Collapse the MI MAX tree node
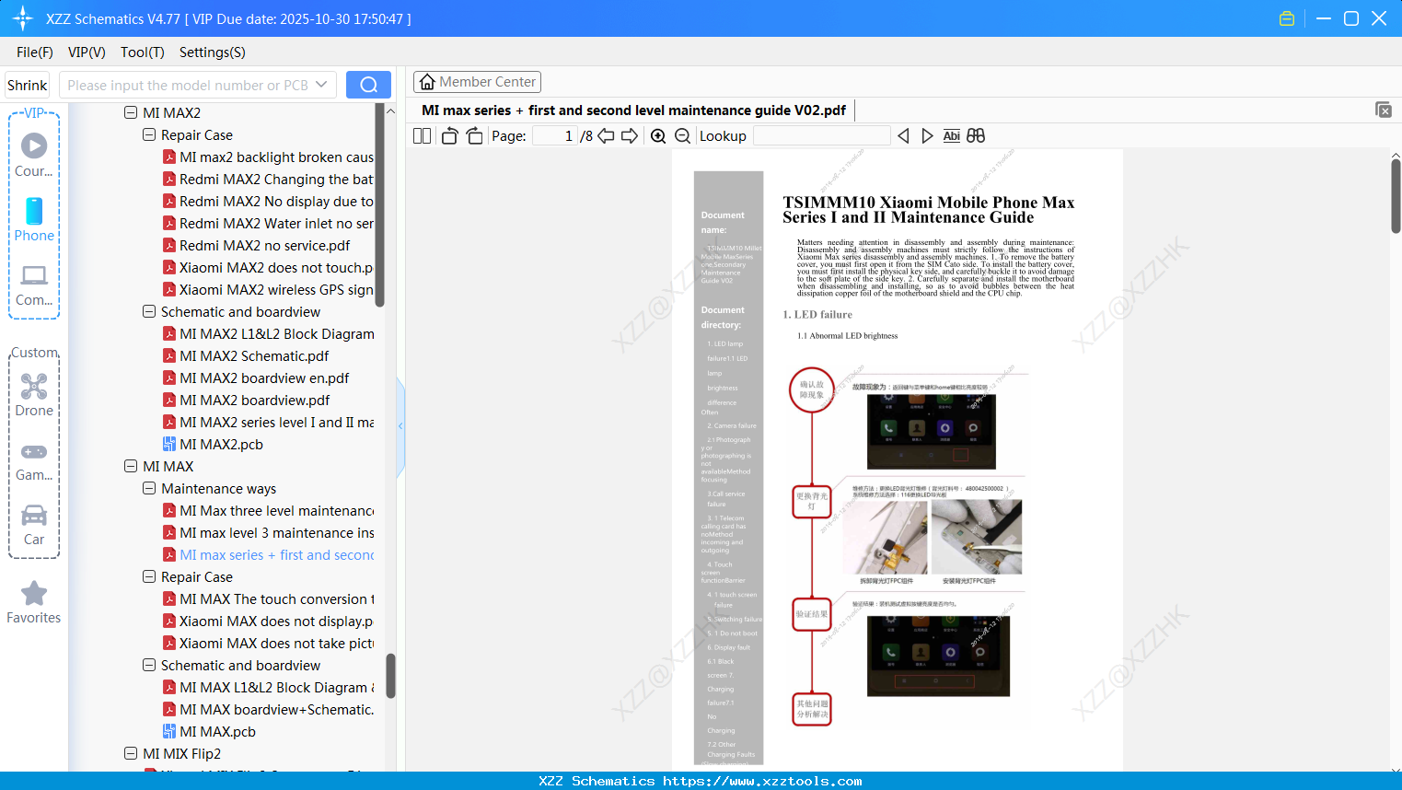Screen dimensions: 1402x790 [131, 466]
